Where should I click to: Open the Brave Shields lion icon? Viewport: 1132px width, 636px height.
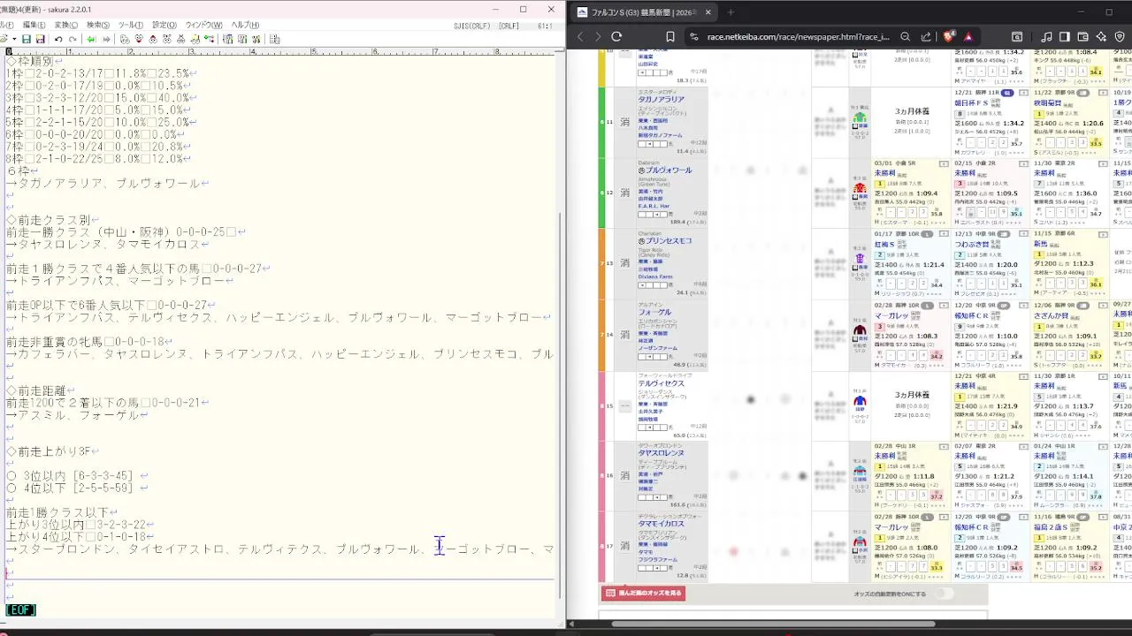(x=949, y=36)
